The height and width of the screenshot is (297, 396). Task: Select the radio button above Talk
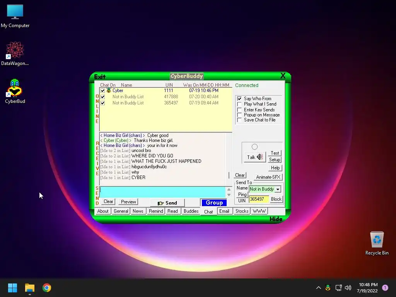pyautogui.click(x=254, y=147)
